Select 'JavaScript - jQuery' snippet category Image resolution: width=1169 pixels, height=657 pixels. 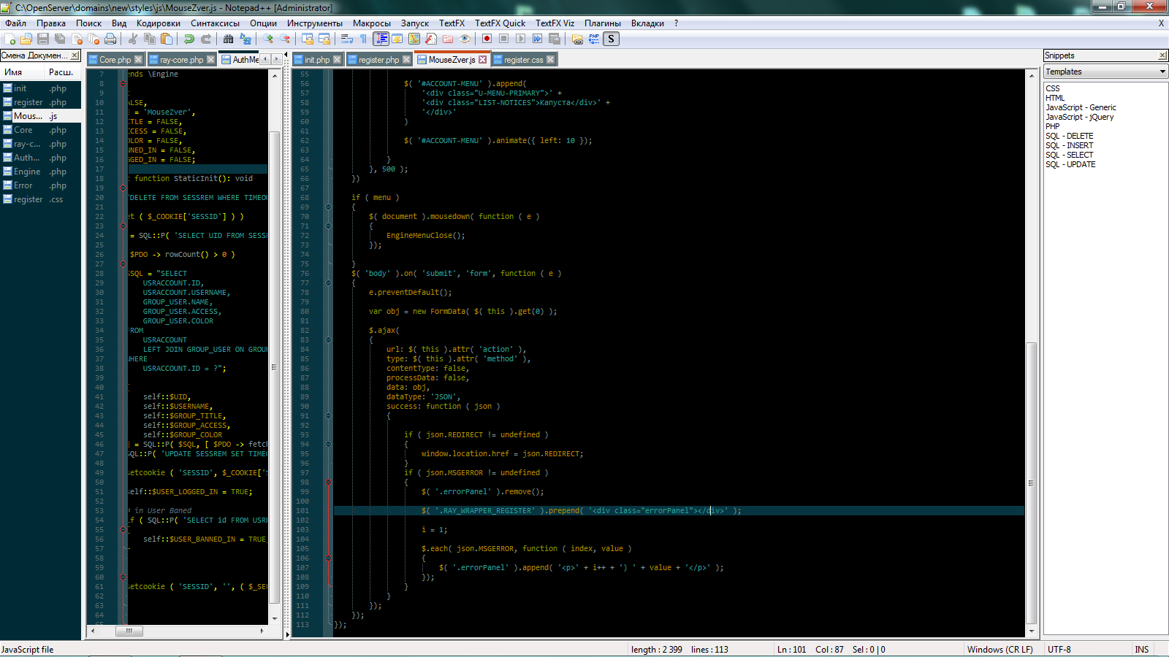click(x=1079, y=117)
